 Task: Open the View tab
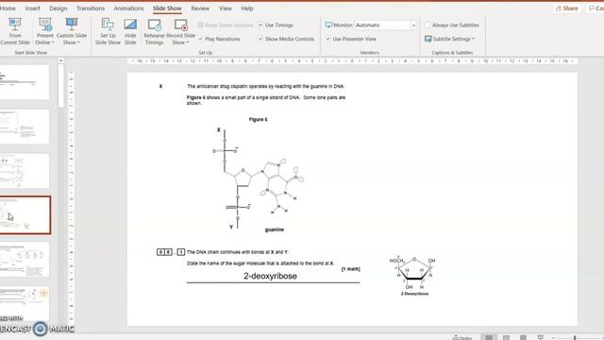(x=226, y=8)
